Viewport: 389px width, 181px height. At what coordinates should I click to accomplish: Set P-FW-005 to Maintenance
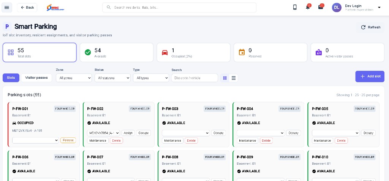pos(323,140)
